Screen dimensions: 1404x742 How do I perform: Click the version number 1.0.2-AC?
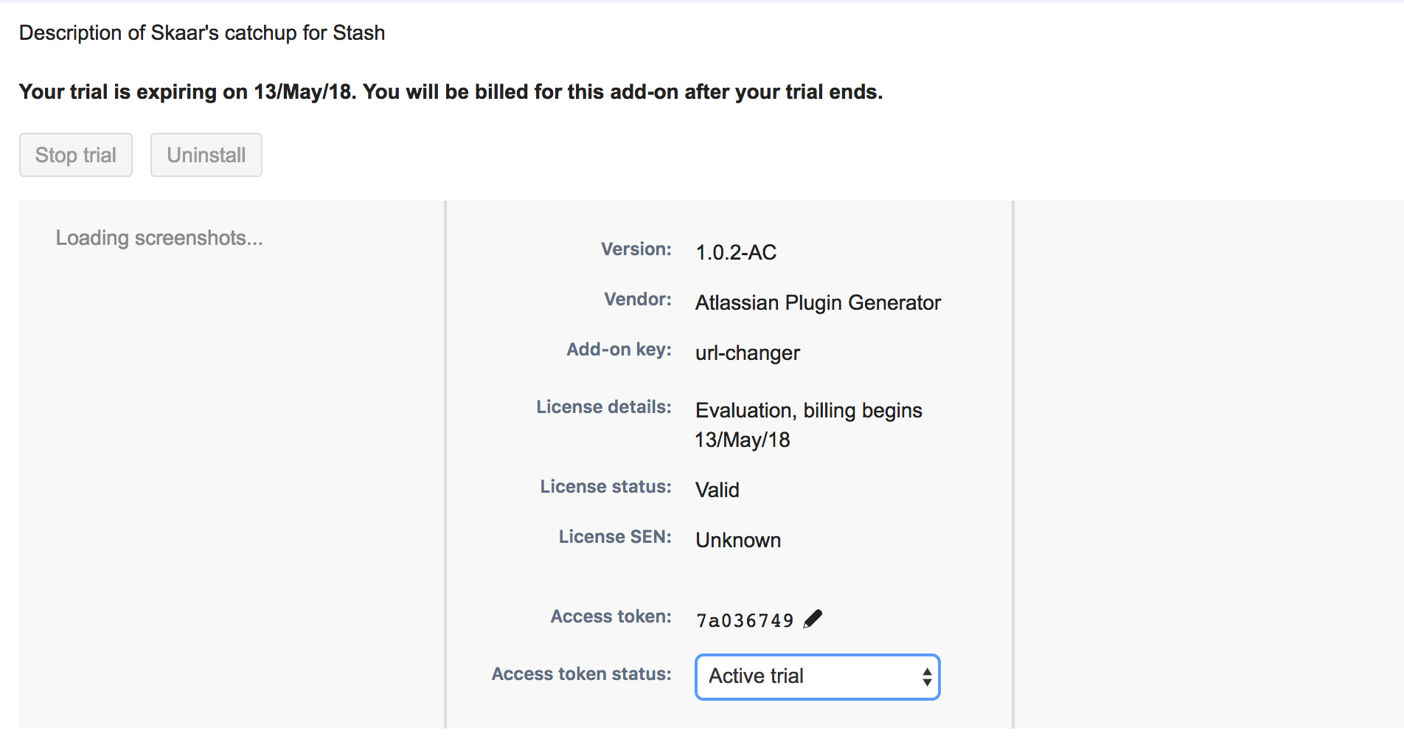(x=735, y=252)
